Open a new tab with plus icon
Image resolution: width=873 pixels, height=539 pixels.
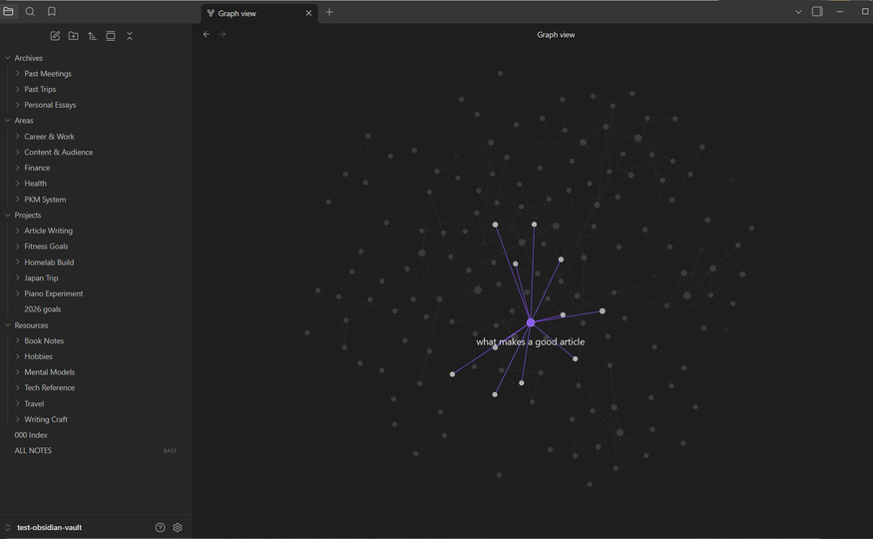click(329, 12)
